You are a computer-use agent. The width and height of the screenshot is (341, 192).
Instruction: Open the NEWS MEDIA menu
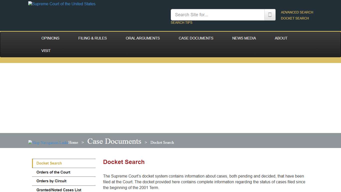(x=244, y=38)
